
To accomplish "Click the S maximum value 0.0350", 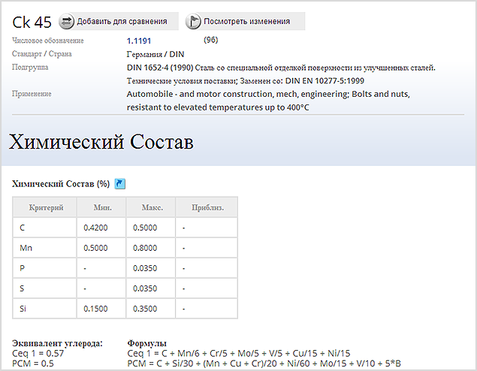I will tap(145, 288).
